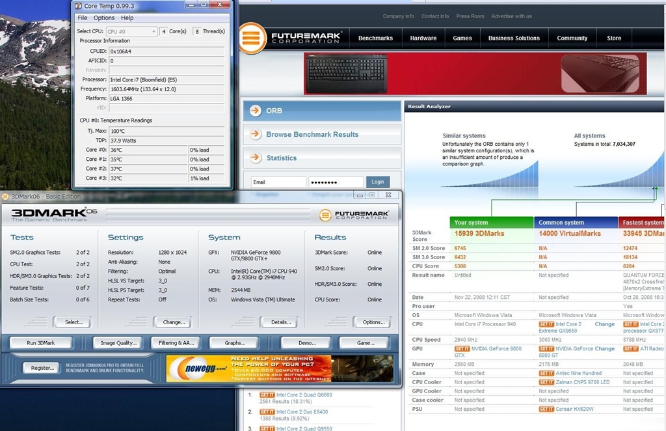Click GET IT badge for NVIDIA GeForce 8800 GT
The image size is (666, 431).
[x=546, y=348]
